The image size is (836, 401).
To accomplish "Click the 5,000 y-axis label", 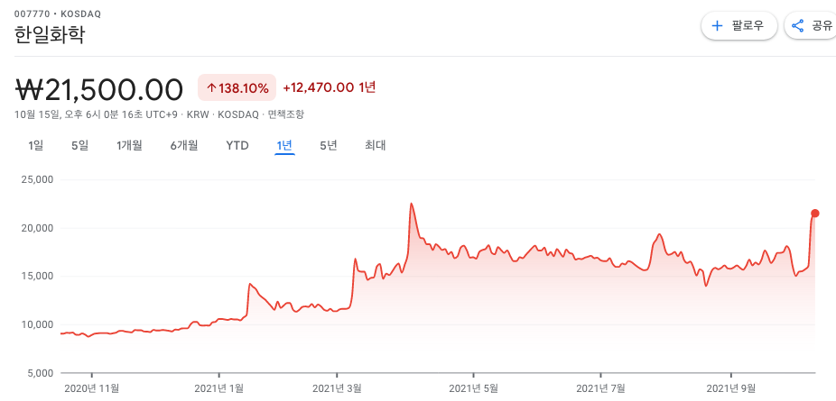I will click(x=40, y=373).
